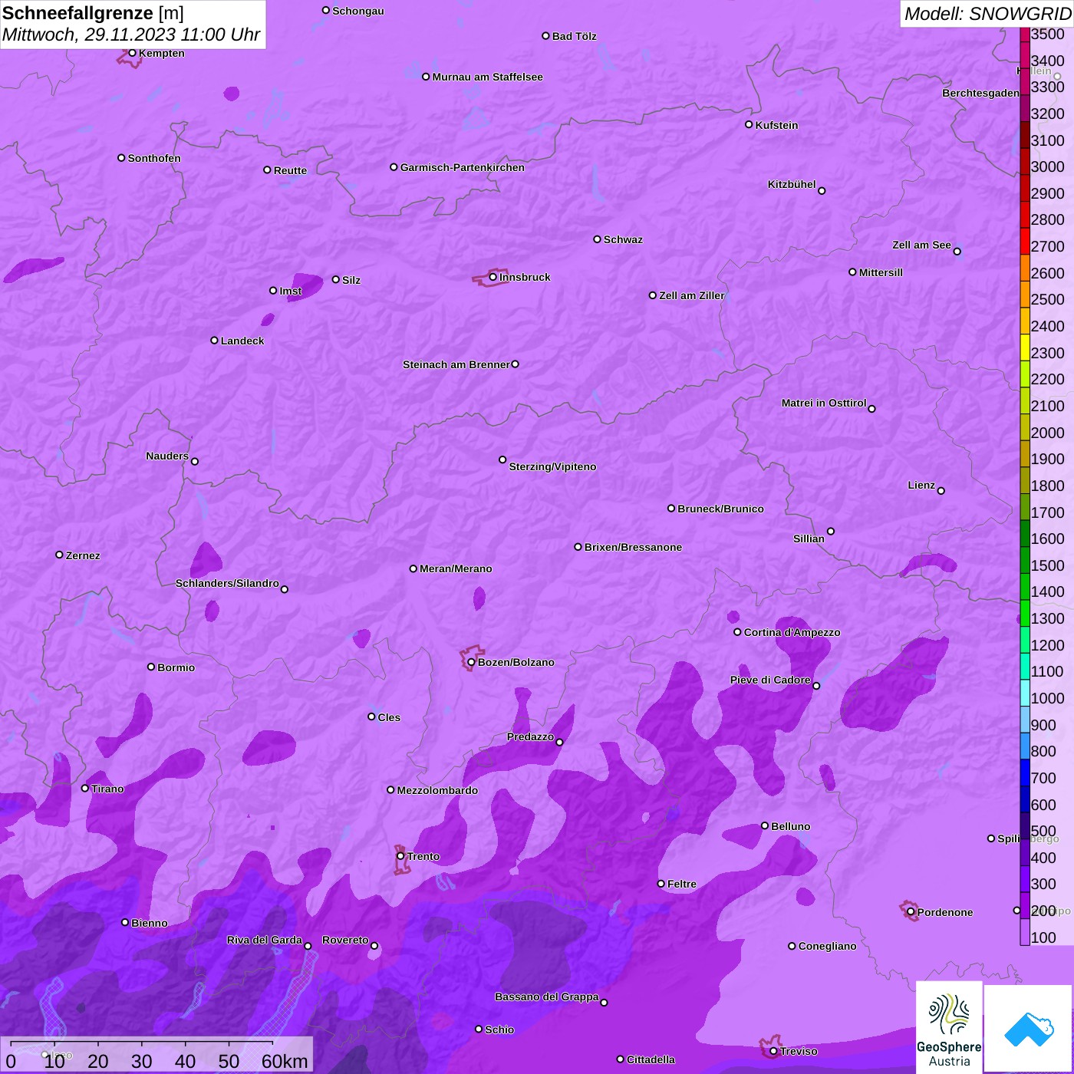Click the Brixen/Bressanone label

(633, 547)
